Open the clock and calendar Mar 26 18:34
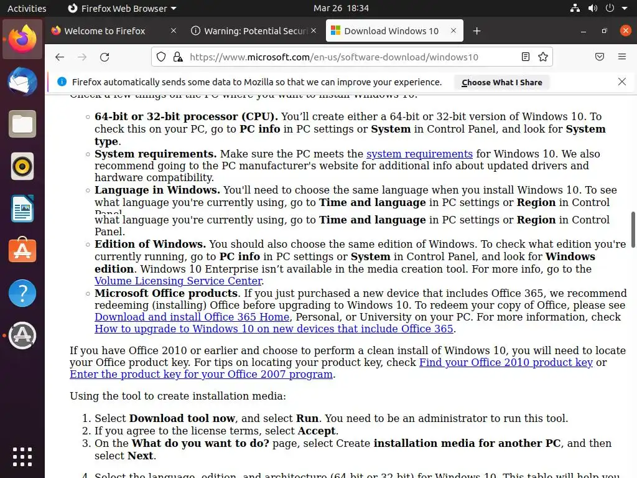The height and width of the screenshot is (478, 637). click(341, 8)
